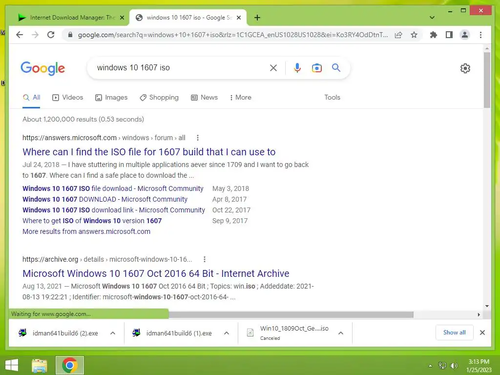
Task: Click the address bar URL
Action: click(233, 35)
